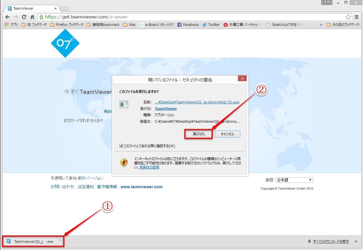363x250 pixels.
Task: Click the browser forward arrow
Action: [16, 17]
